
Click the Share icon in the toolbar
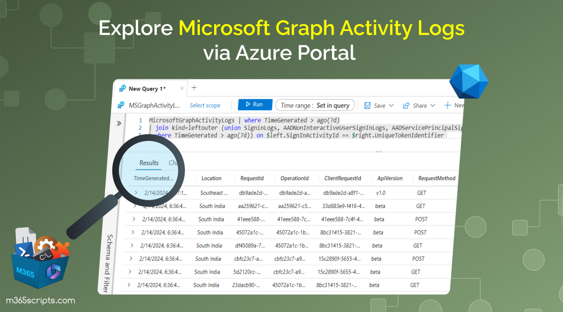406,105
